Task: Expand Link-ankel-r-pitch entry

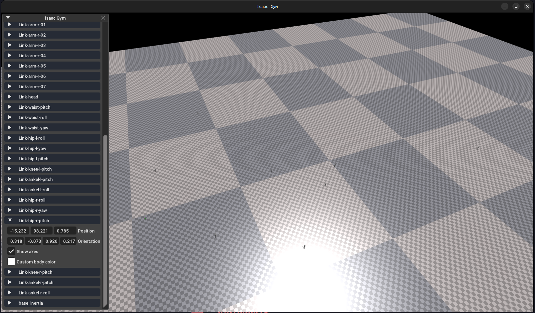Action: 52,282
